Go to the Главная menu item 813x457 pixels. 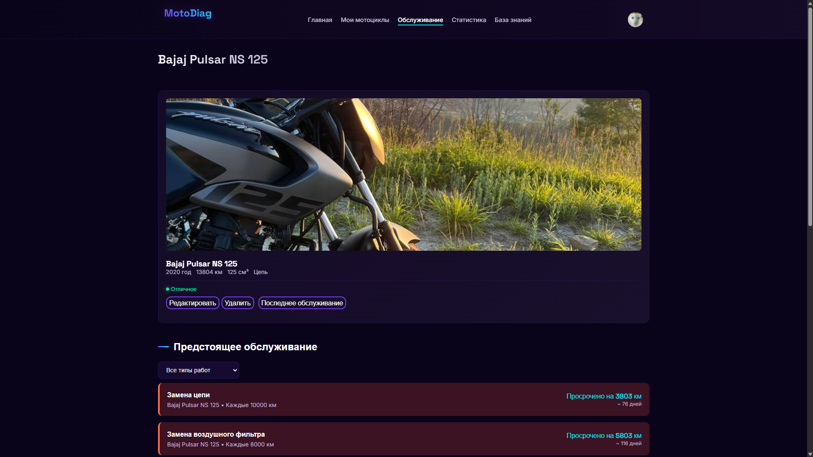320,20
